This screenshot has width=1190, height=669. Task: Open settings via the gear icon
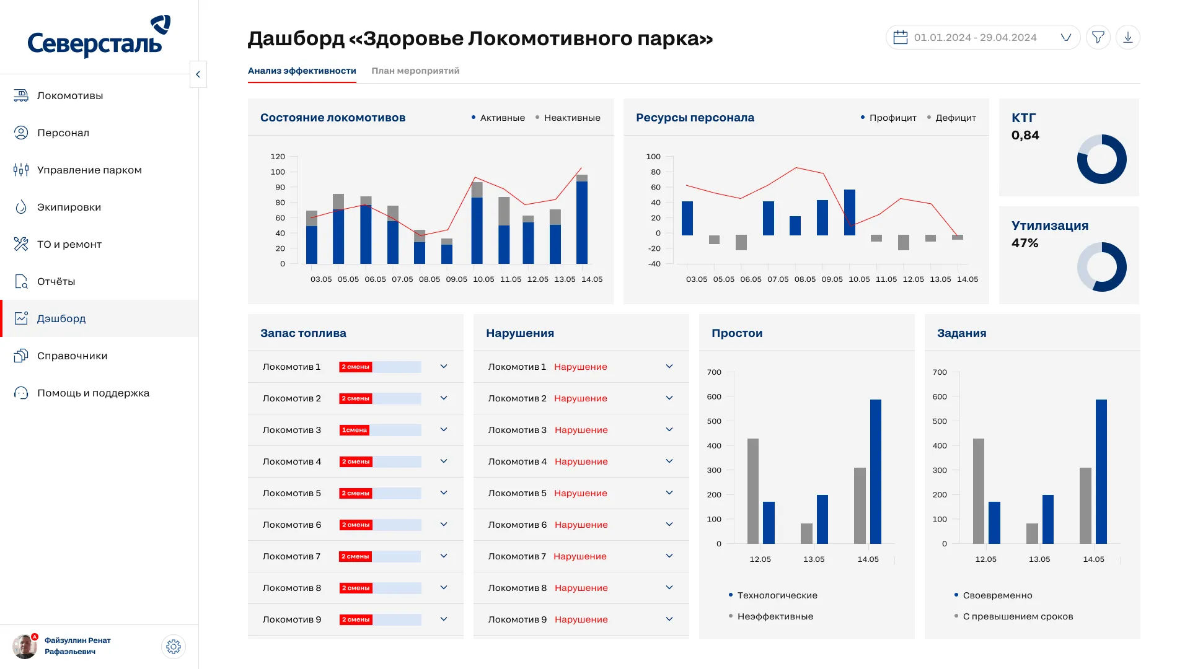174,647
